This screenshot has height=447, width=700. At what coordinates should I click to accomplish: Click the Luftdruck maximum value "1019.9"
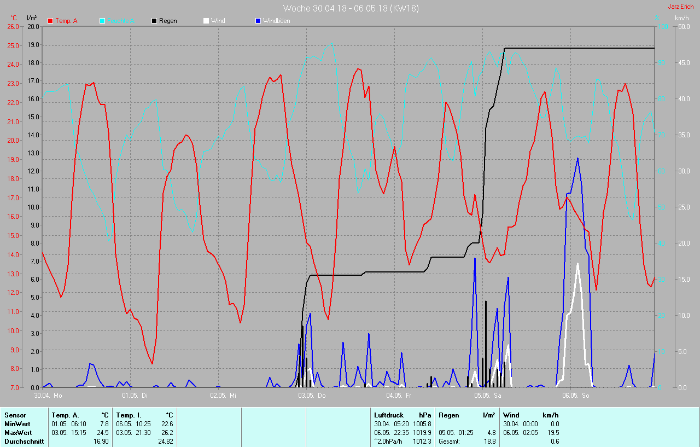point(422,433)
